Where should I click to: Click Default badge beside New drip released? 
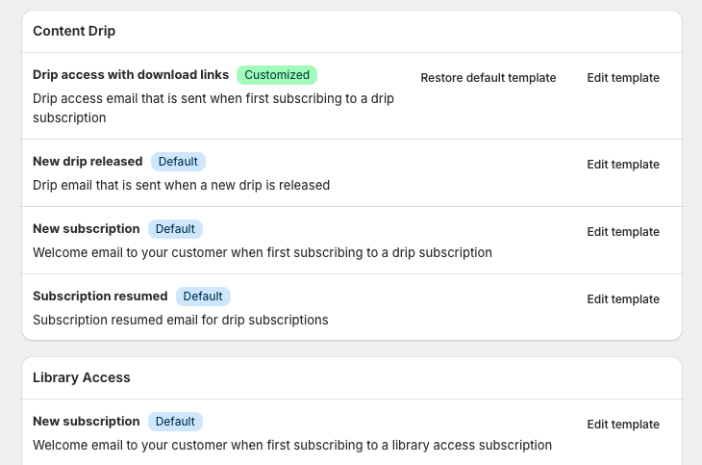(178, 162)
